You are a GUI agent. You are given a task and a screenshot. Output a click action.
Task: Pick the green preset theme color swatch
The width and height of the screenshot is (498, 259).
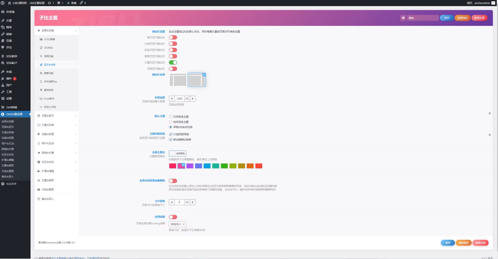[x=224, y=166]
